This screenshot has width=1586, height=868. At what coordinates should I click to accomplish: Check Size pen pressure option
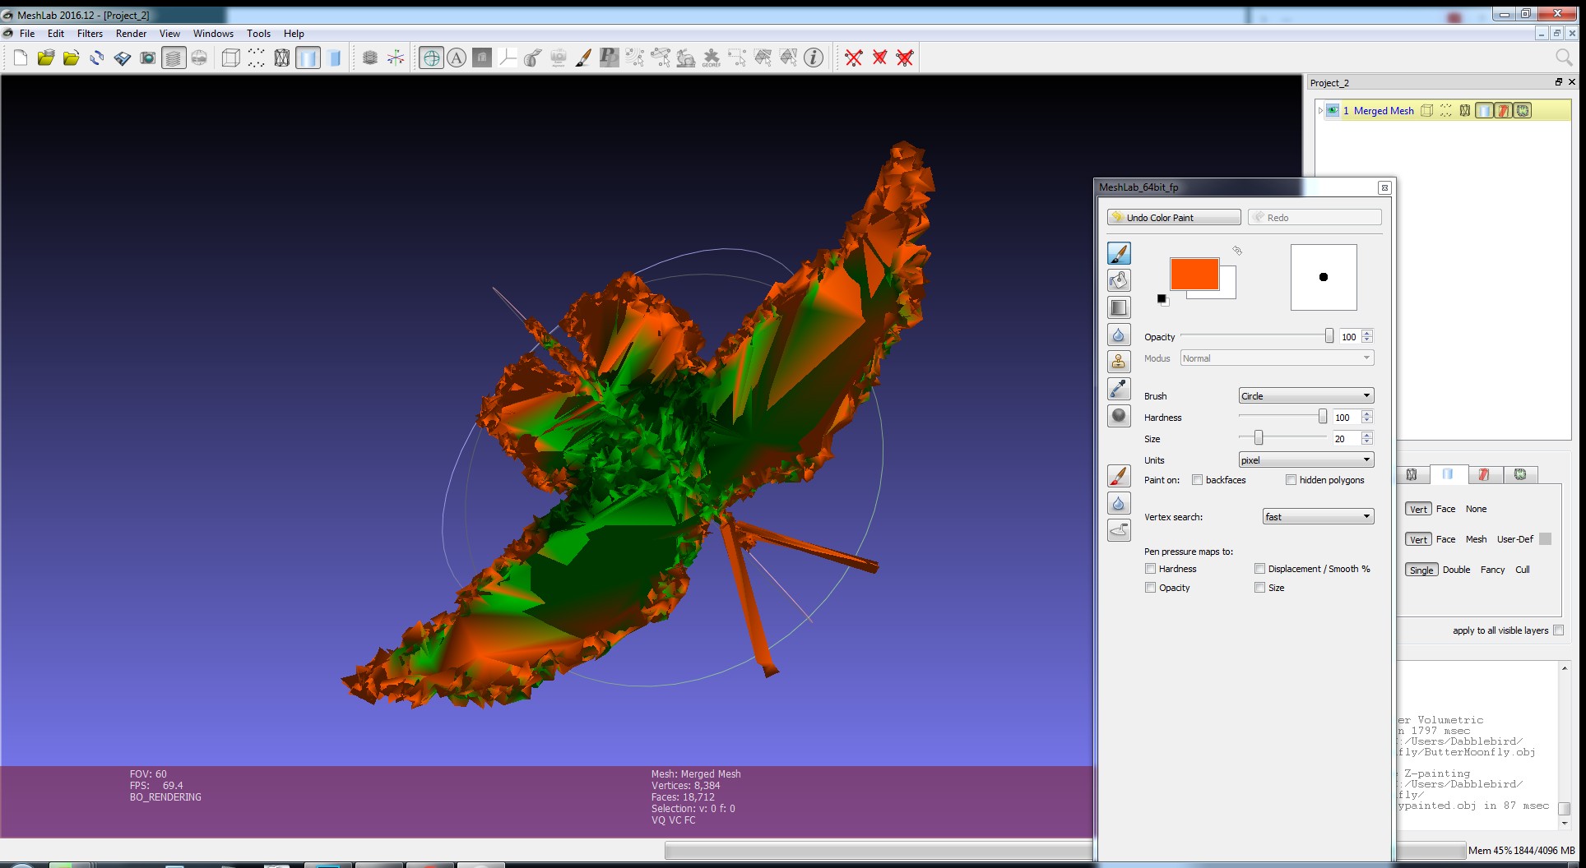[1260, 588]
